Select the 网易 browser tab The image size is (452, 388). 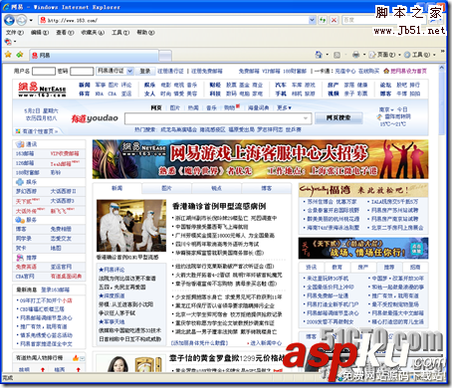pyautogui.click(x=94, y=56)
